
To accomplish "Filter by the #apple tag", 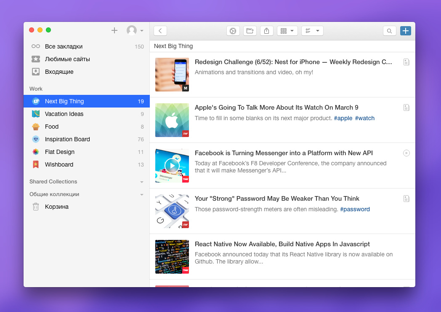I will click(x=343, y=118).
